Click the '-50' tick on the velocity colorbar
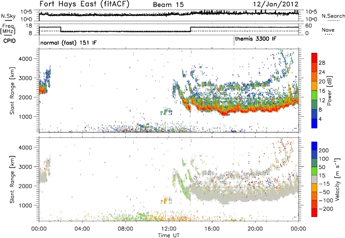 (x=324, y=192)
